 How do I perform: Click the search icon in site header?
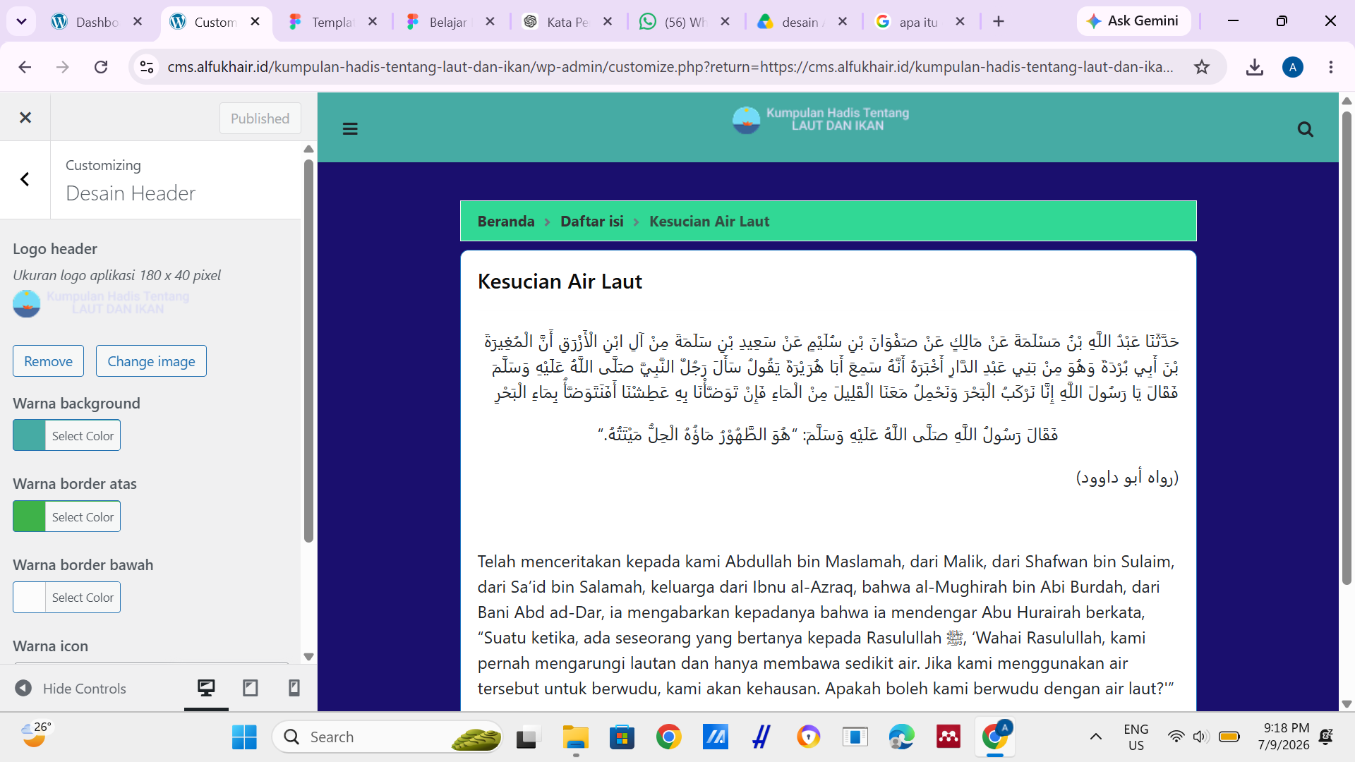[x=1305, y=129]
